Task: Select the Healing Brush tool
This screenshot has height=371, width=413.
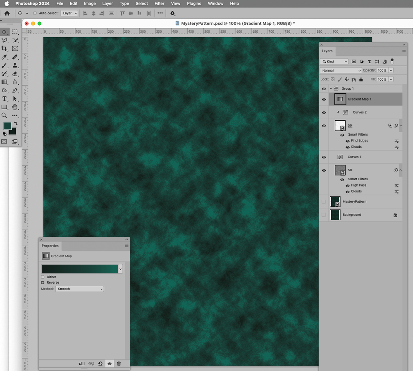Action: pos(15,57)
